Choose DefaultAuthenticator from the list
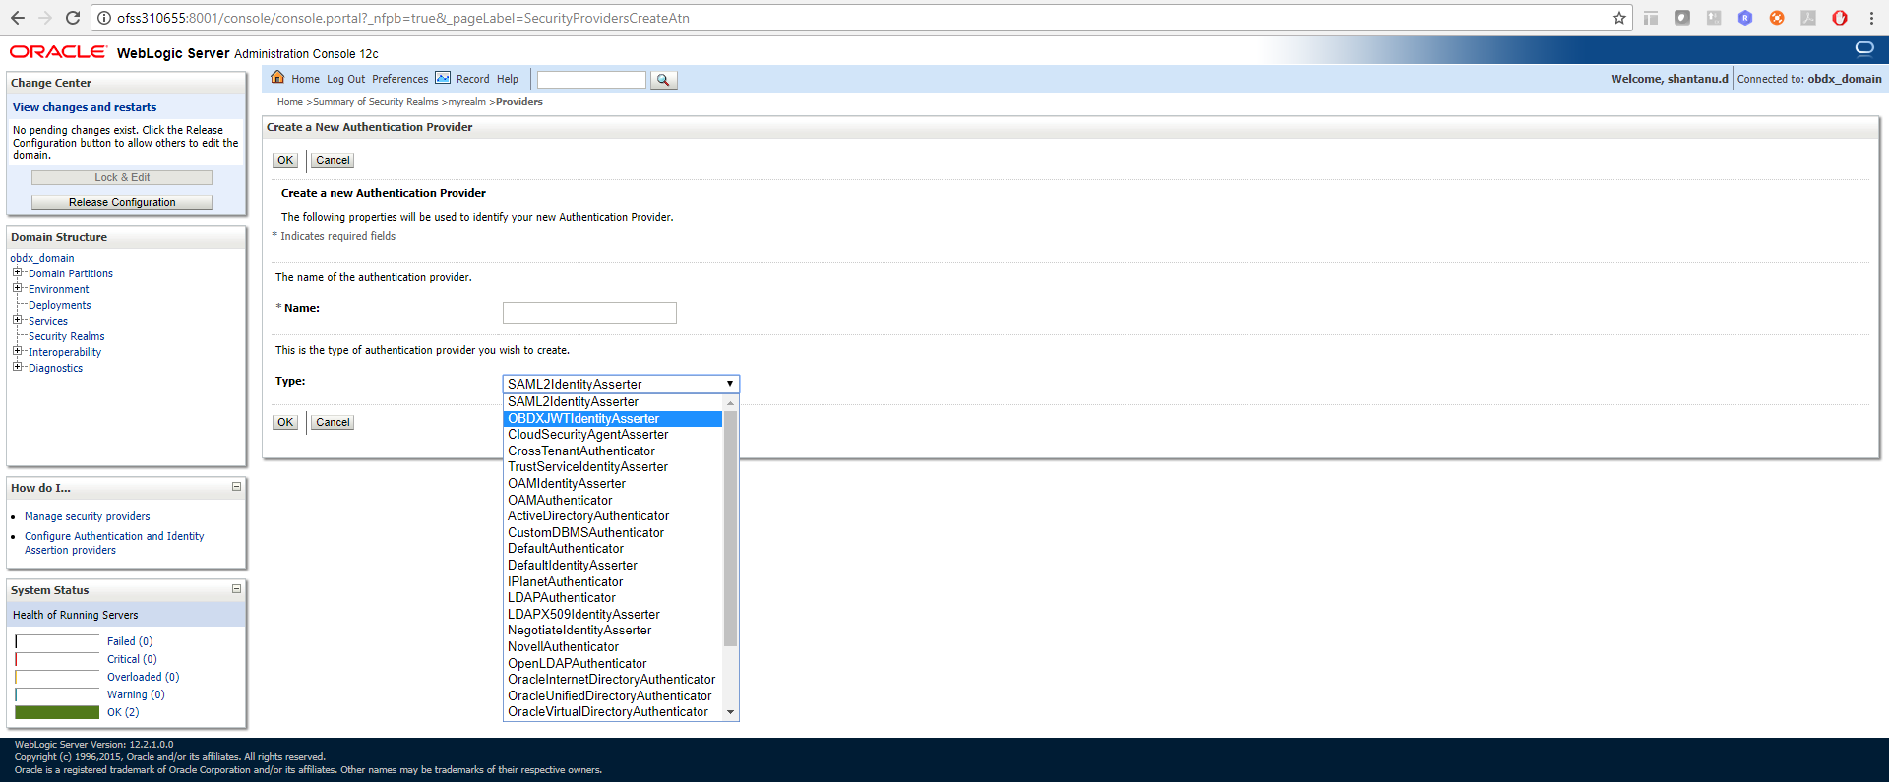The width and height of the screenshot is (1889, 782). (613, 549)
